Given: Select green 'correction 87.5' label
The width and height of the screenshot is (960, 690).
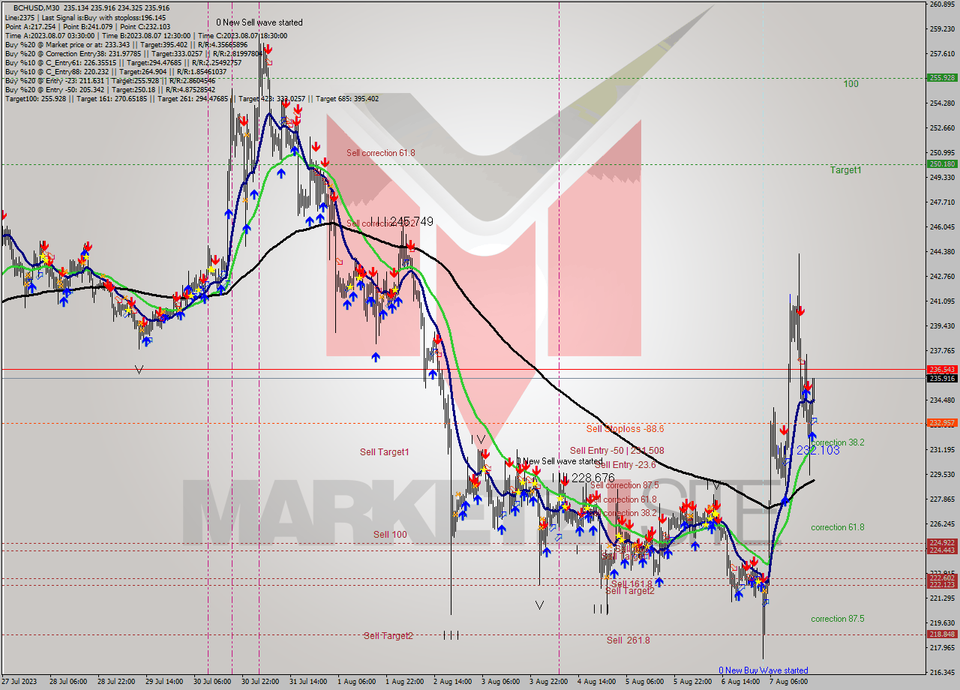Looking at the screenshot, I should point(837,619).
